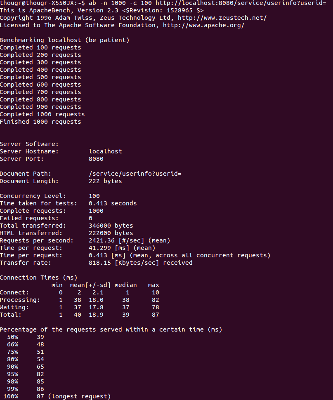This screenshot has width=333, height=400.
Task: Click the '95%' percentile row
Action: click(26, 374)
